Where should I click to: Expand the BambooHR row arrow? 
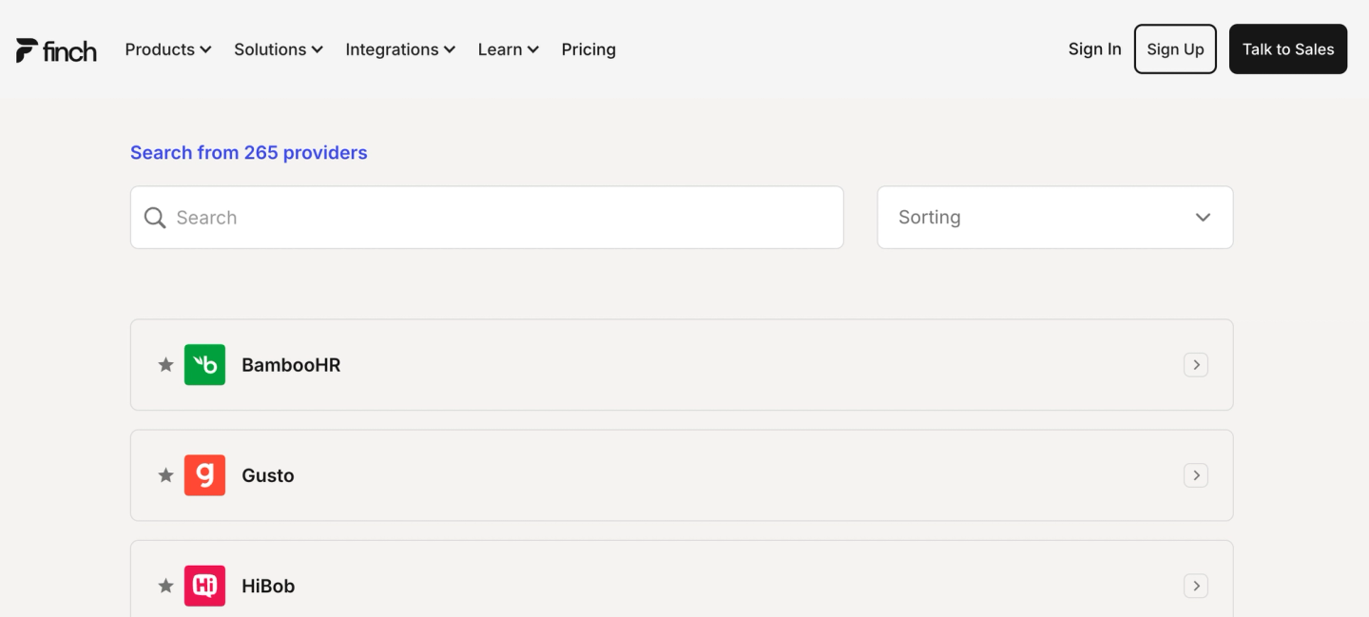point(1196,365)
